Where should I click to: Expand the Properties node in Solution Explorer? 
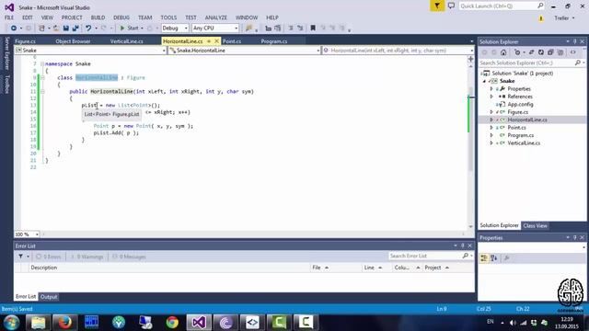point(491,89)
